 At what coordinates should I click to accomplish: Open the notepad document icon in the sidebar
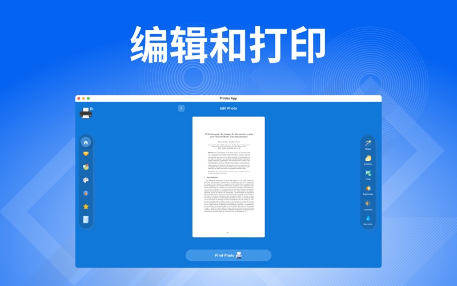(x=86, y=220)
